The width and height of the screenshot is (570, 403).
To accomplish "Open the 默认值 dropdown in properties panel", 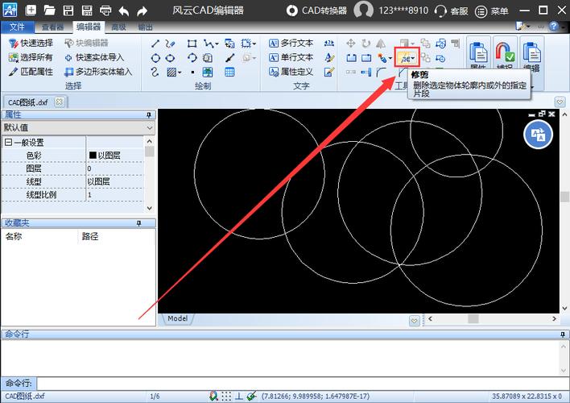I will [x=150, y=127].
